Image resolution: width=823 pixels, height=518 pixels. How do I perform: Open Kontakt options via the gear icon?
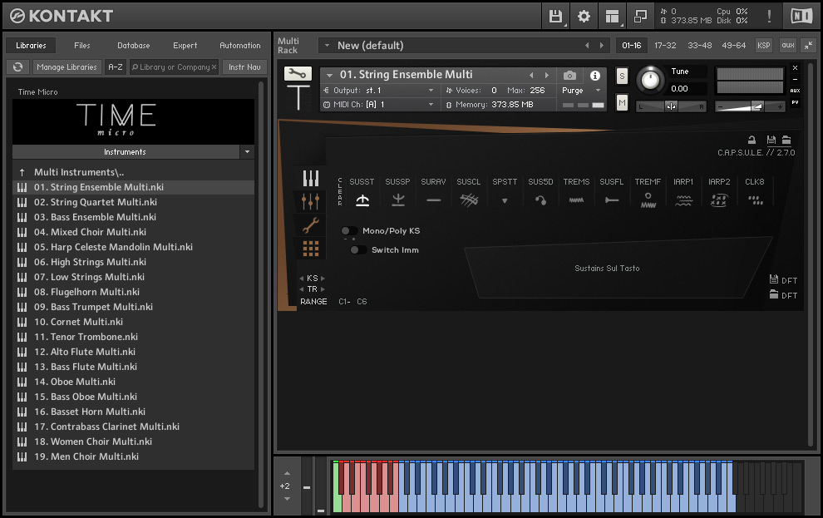click(584, 16)
